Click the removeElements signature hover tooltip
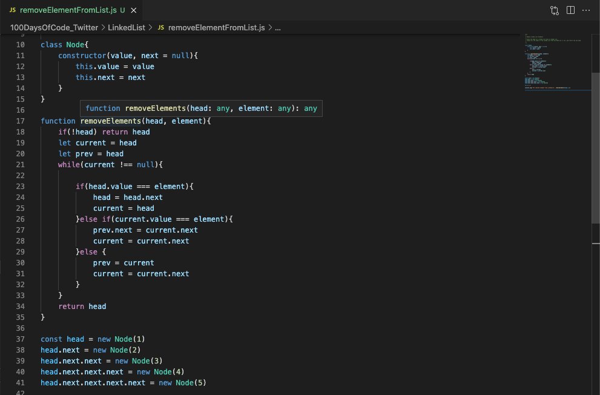The width and height of the screenshot is (600, 395). point(201,108)
